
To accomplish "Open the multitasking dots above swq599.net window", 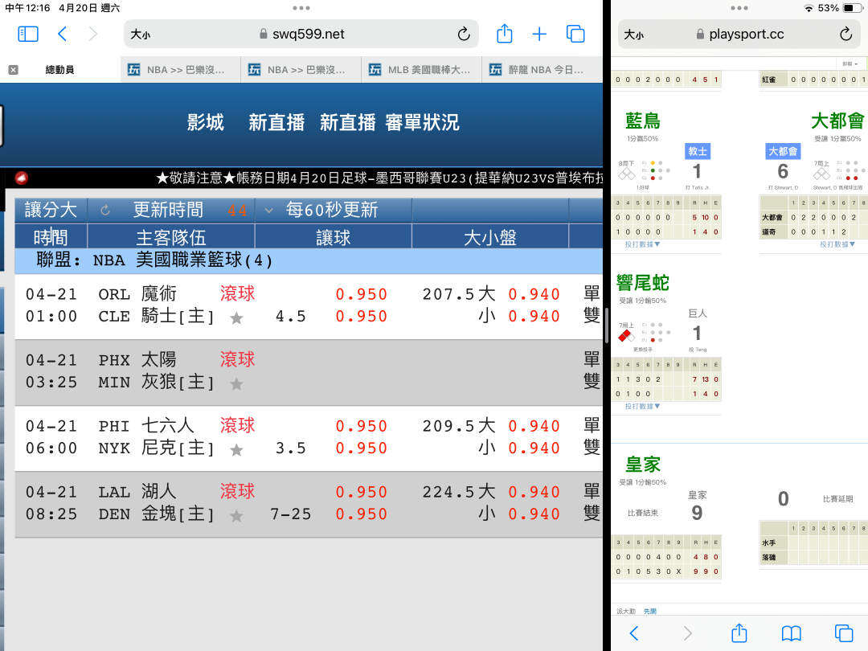I will 301,8.
